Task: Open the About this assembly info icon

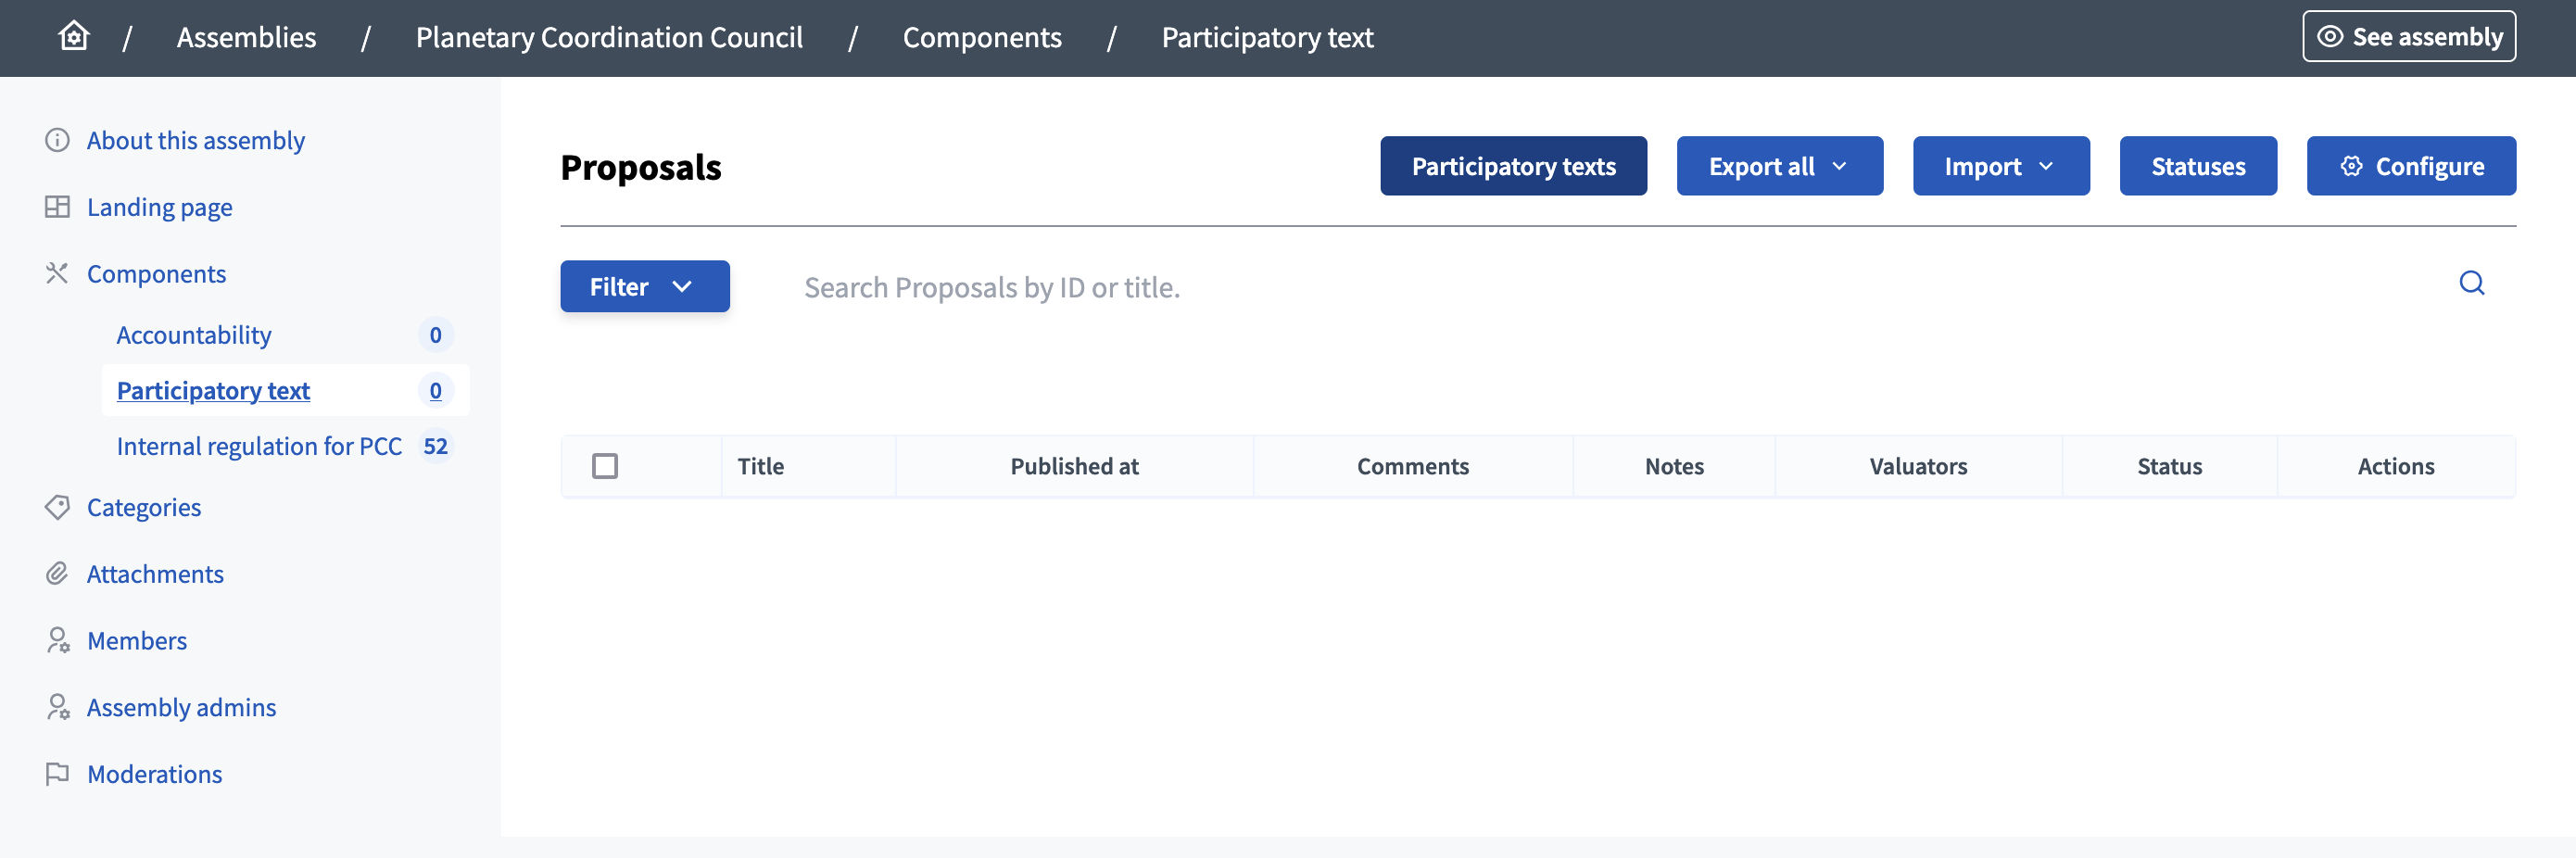Action: click(x=57, y=140)
